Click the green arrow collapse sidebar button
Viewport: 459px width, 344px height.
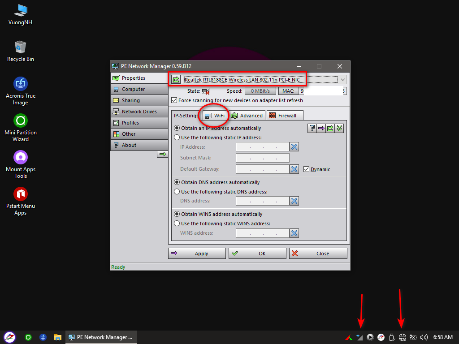coord(163,154)
